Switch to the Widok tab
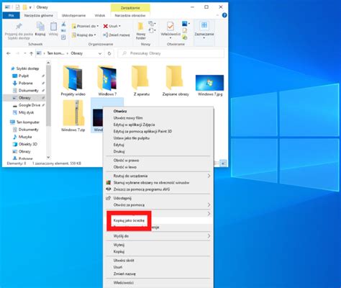Image resolution: width=341 pixels, height=288 pixels. pyautogui.click(x=100, y=15)
